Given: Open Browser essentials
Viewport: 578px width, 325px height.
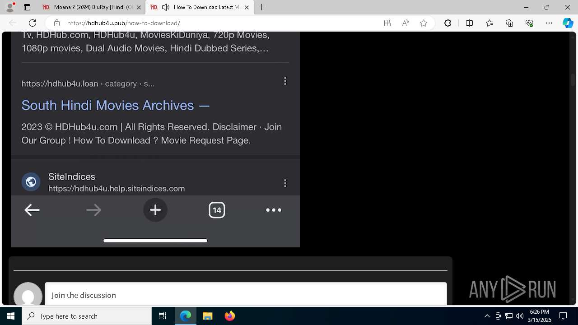Looking at the screenshot, I should tap(529, 23).
